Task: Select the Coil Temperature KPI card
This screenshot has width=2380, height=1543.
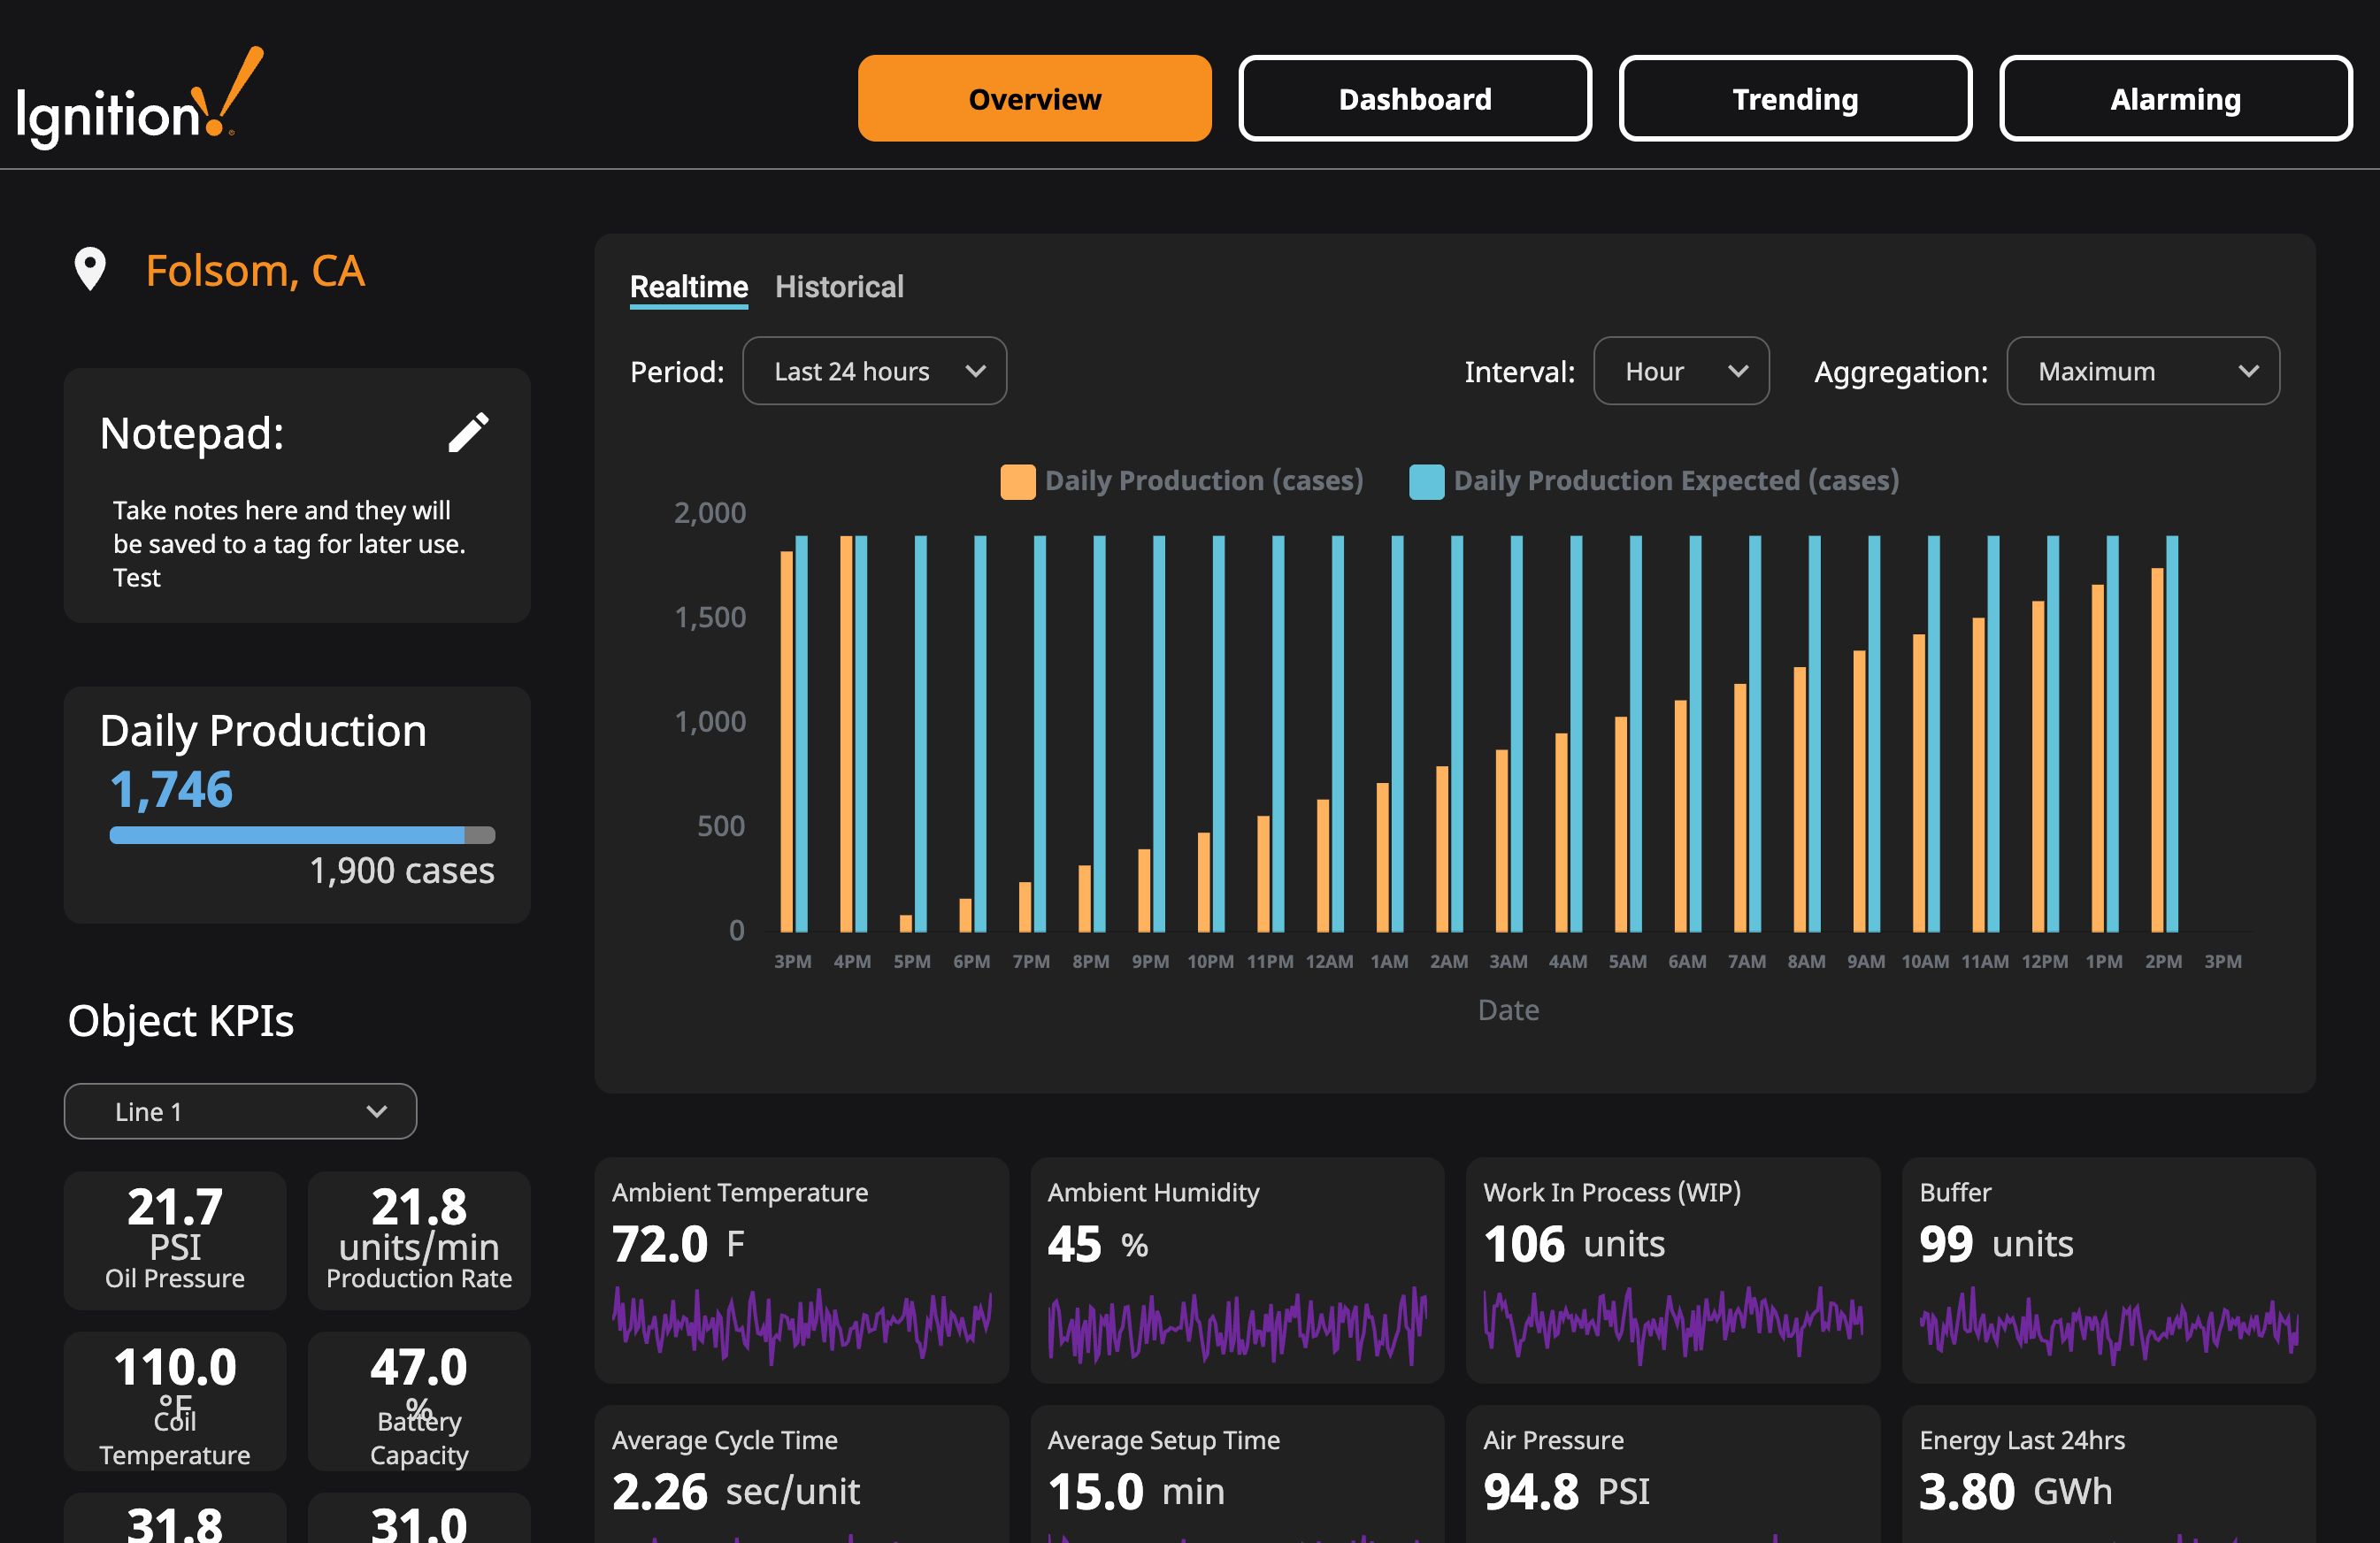Action: 175,1400
